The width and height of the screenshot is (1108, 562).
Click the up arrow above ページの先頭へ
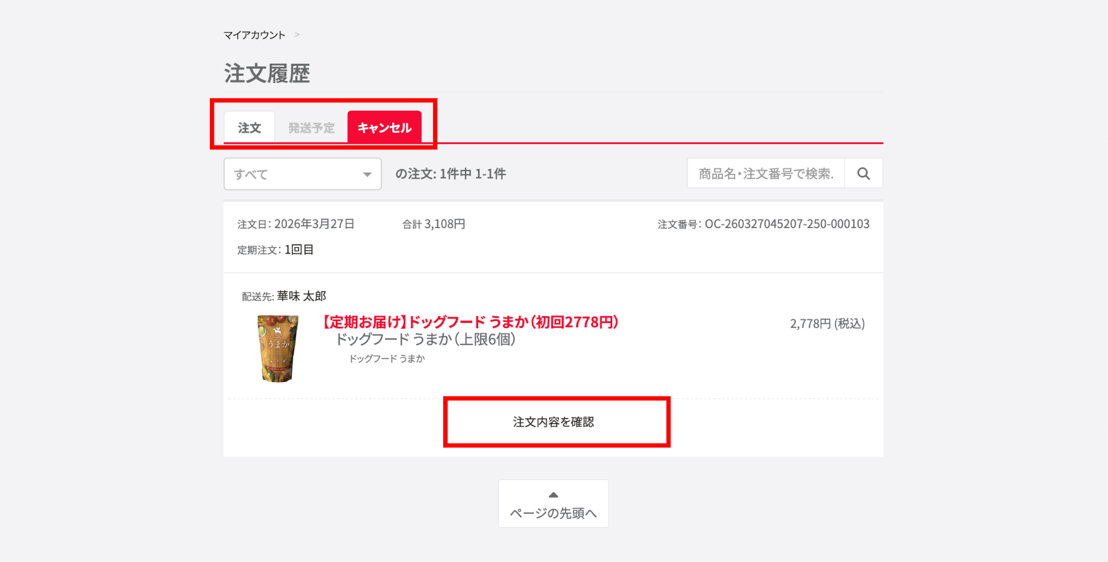(x=553, y=495)
